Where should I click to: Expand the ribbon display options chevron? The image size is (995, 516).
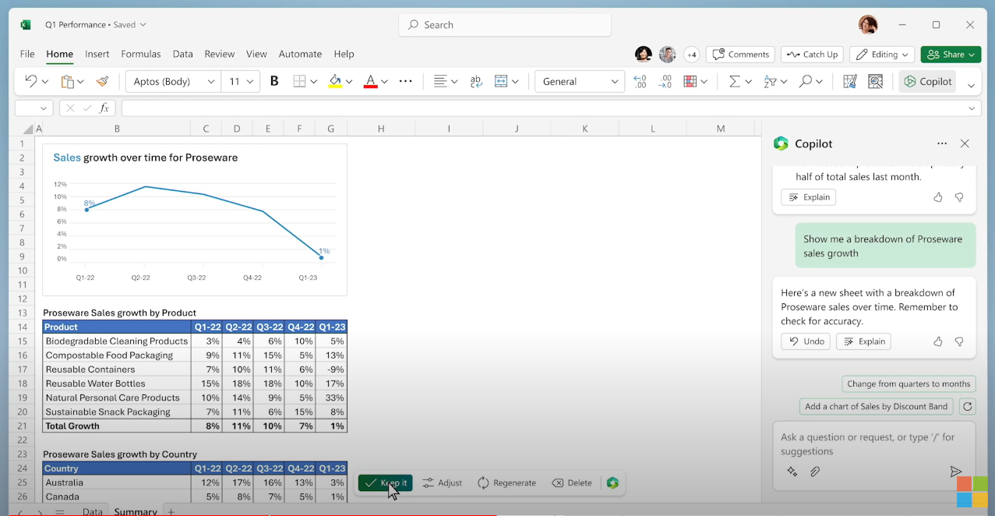point(971,85)
